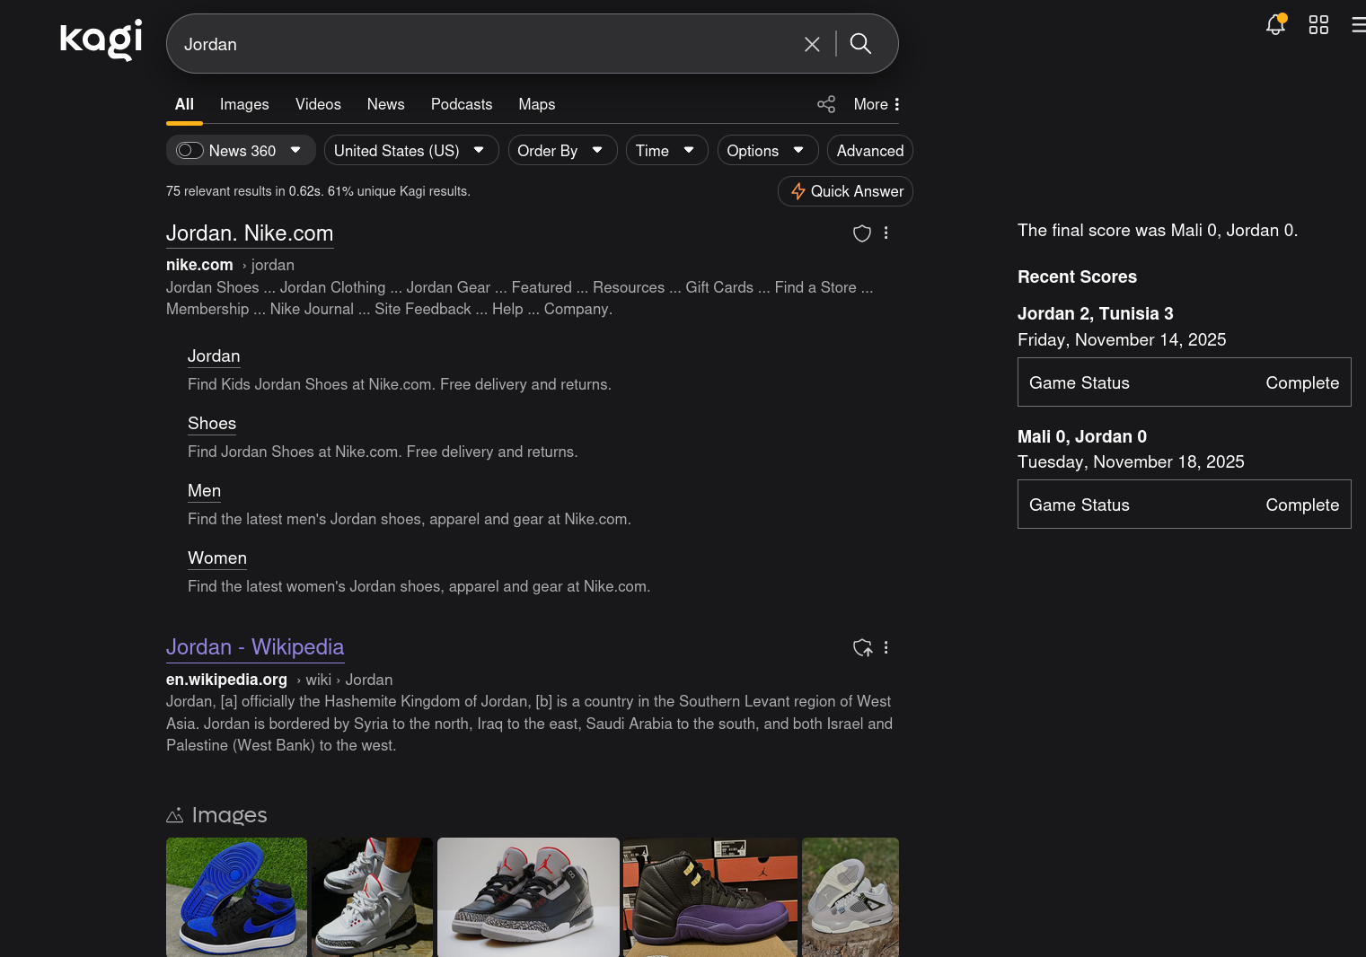
Task: Open the apps grid icon
Action: 1318,25
